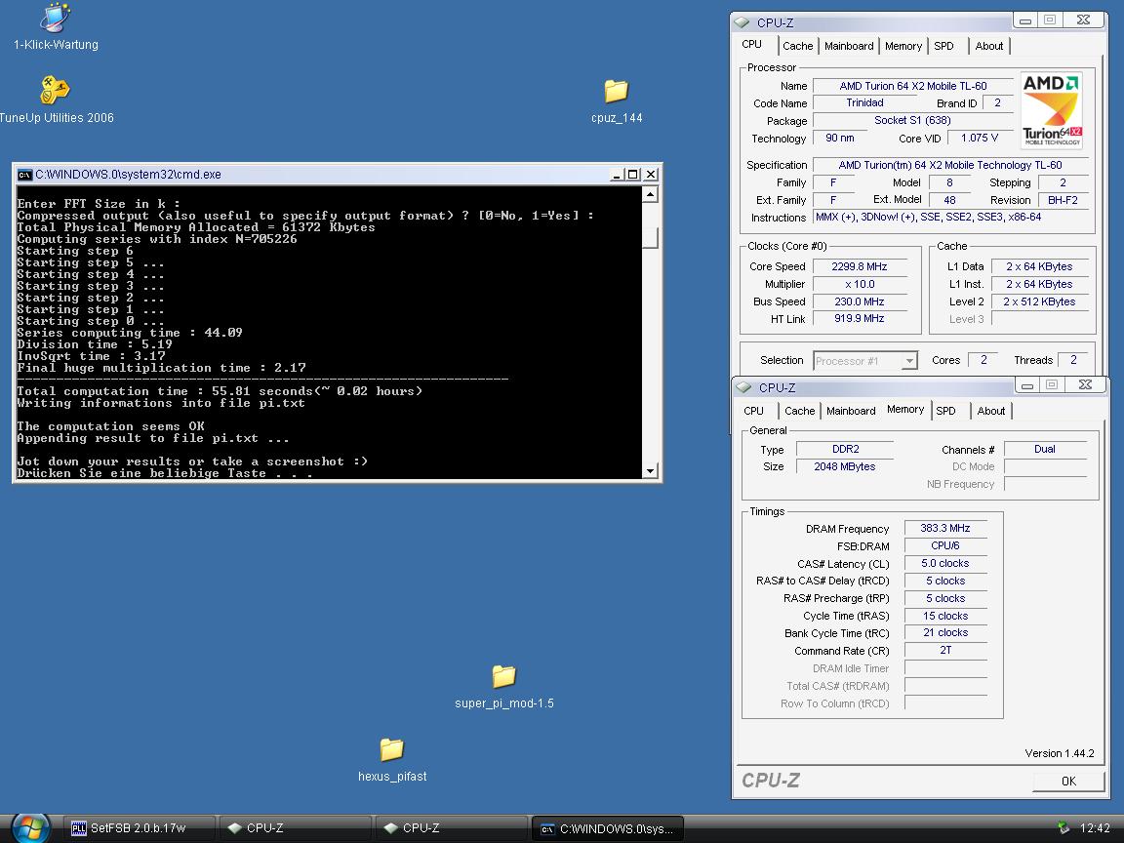
Task: Click the memory Size value 2048 MBytes
Action: click(x=845, y=466)
